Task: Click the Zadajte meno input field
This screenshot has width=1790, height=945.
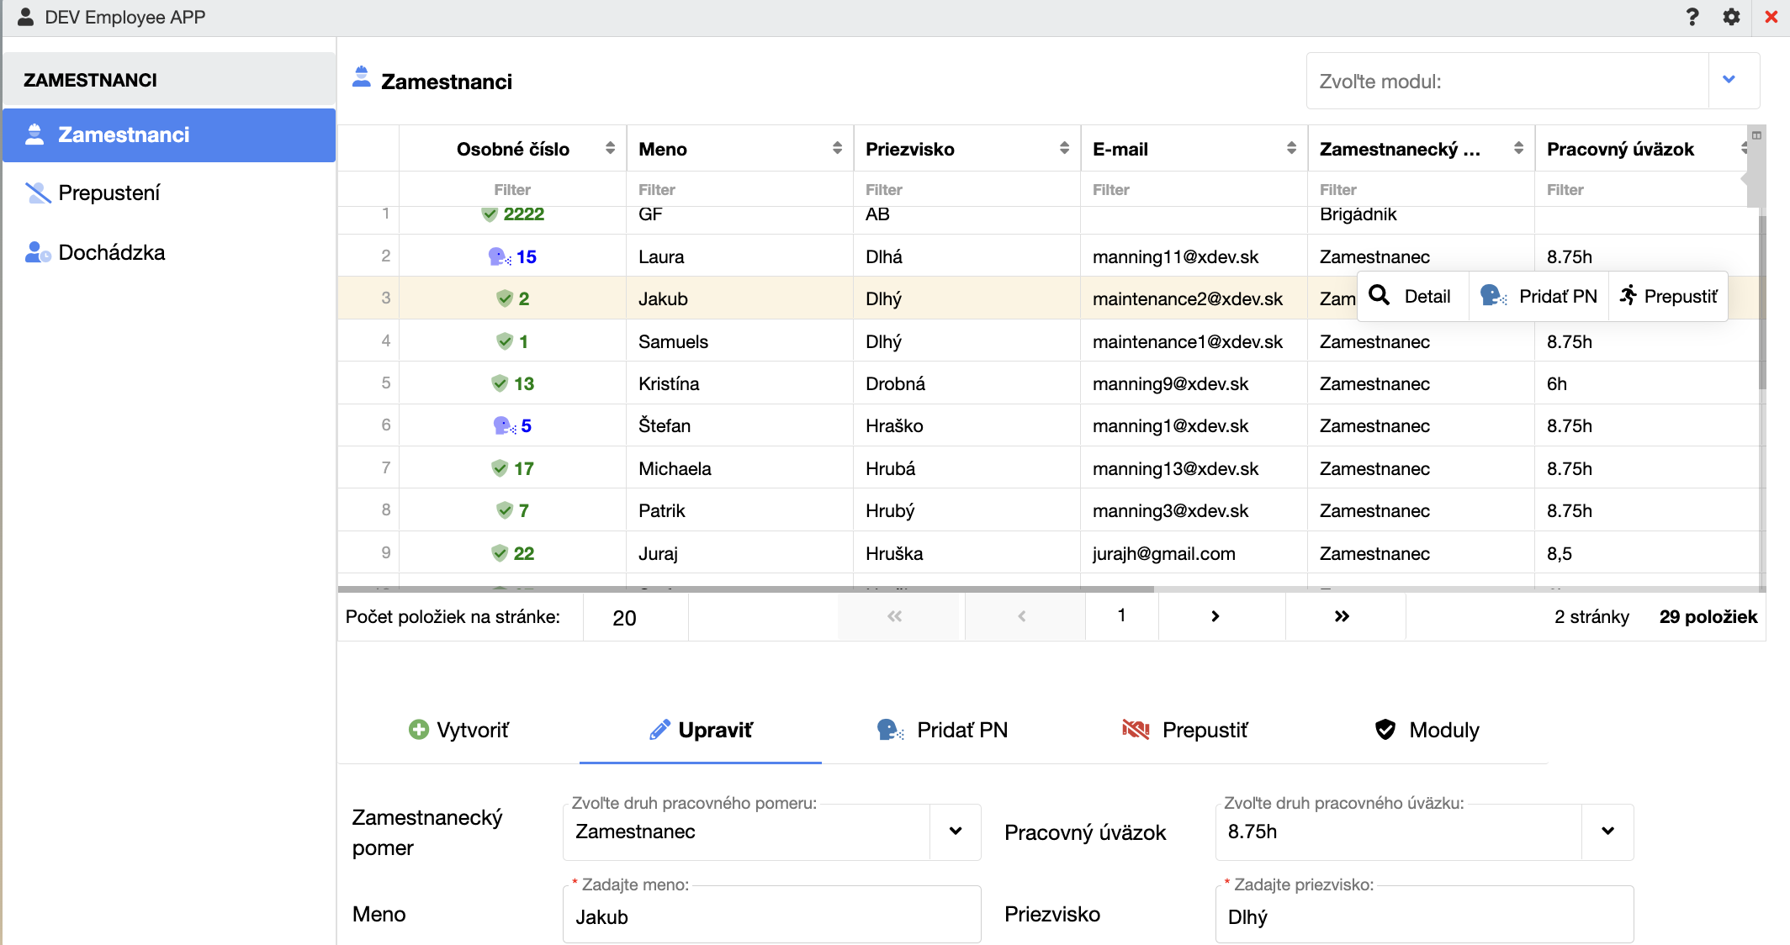Action: tap(771, 916)
